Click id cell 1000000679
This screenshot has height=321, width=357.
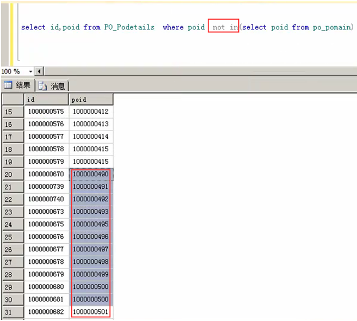click(46, 274)
